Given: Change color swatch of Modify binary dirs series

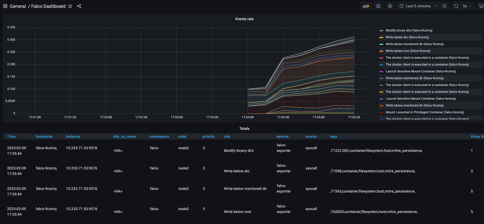Looking at the screenshot, I should click(381, 31).
